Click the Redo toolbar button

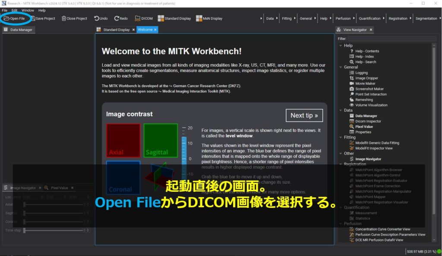click(121, 19)
